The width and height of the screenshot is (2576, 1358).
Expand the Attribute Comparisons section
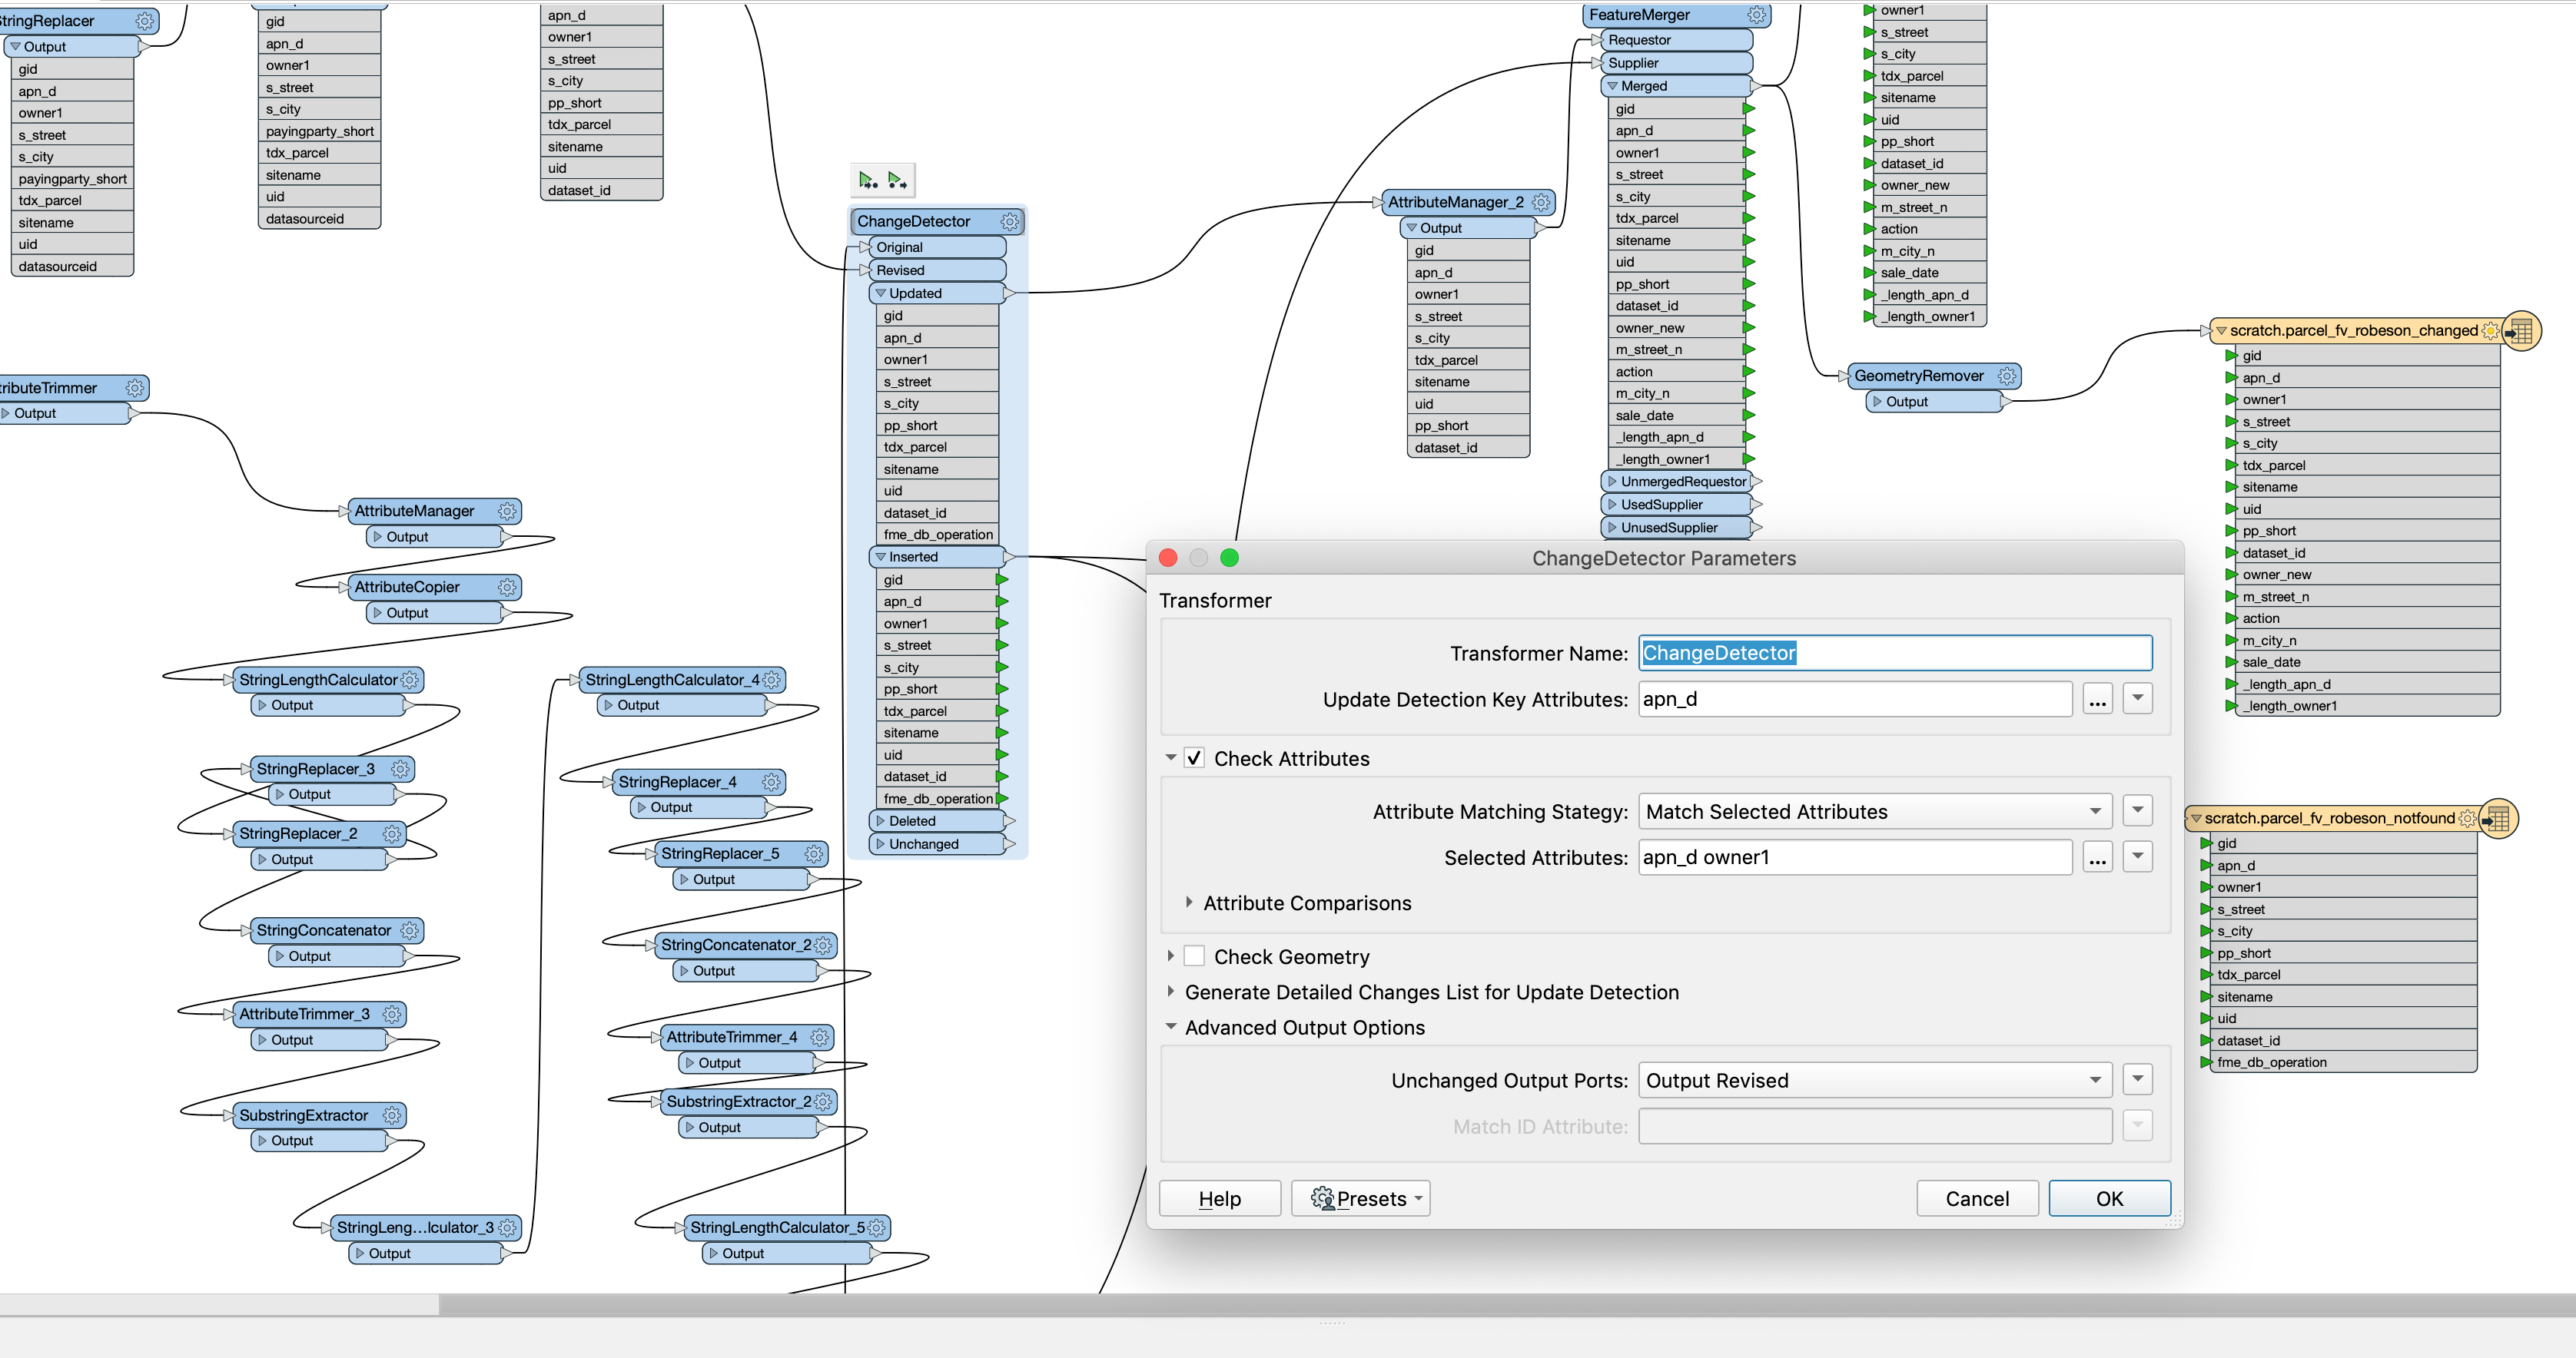(1189, 903)
